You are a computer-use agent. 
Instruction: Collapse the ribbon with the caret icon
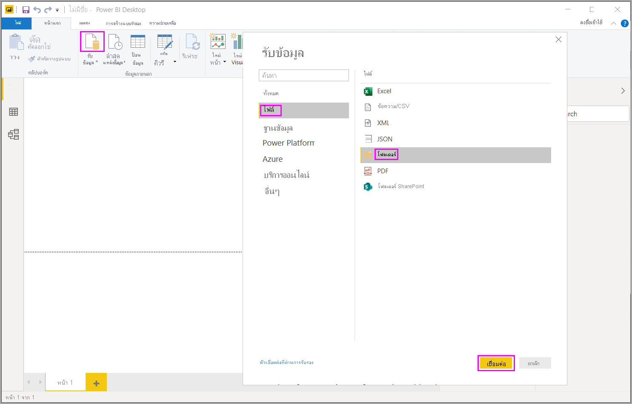click(x=613, y=23)
